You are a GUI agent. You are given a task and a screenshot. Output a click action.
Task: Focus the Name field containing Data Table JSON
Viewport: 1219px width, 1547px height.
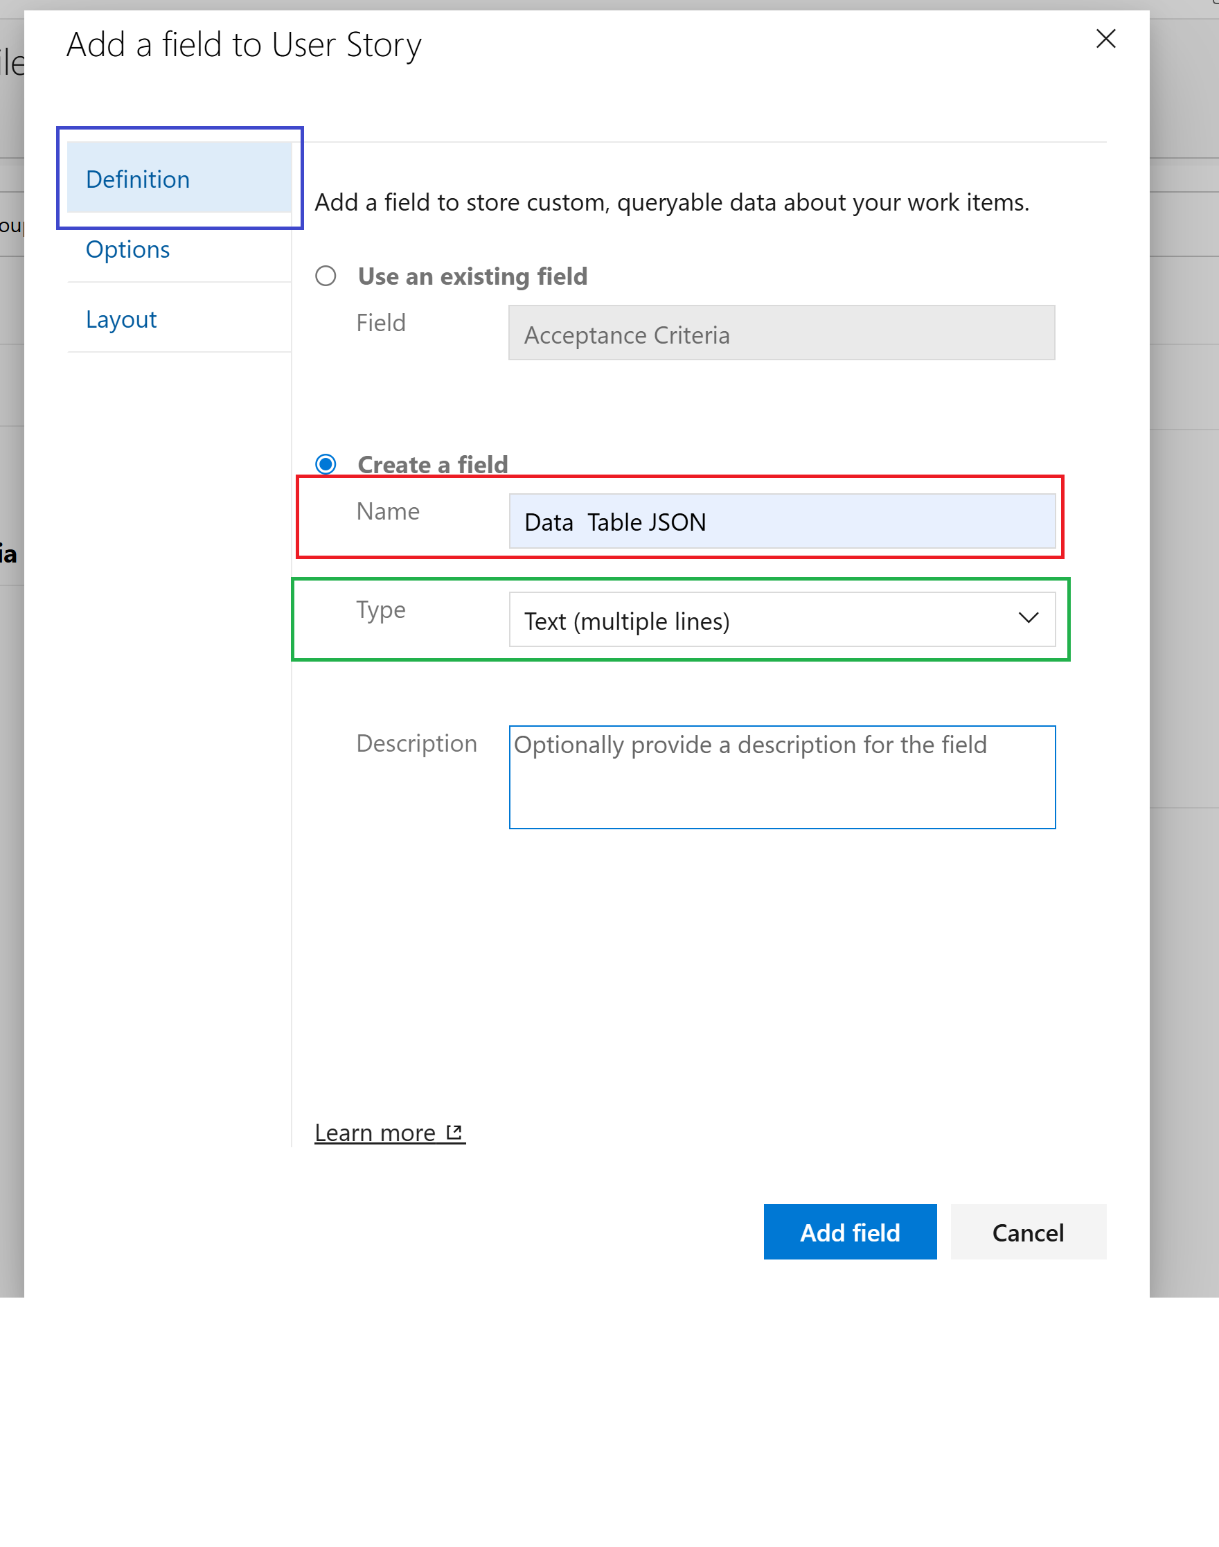click(x=781, y=522)
